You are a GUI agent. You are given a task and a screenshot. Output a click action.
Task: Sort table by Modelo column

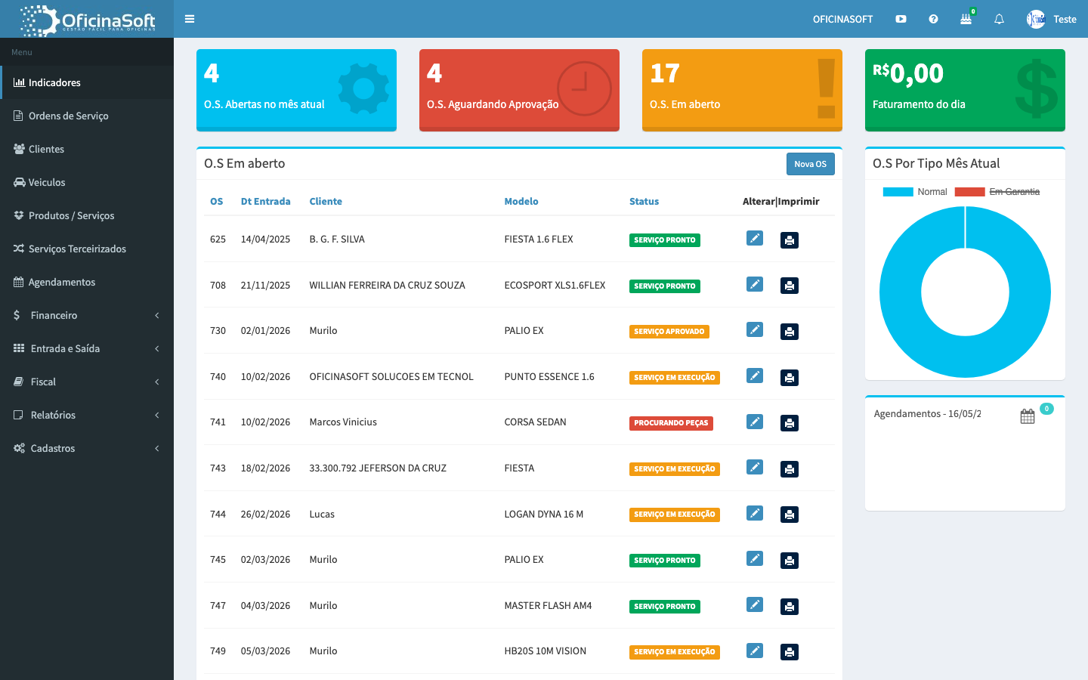point(521,201)
